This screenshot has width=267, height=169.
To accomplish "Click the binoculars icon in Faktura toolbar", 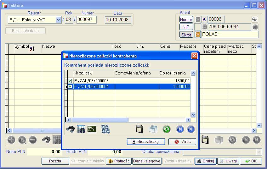I will pyautogui.click(x=46, y=140).
